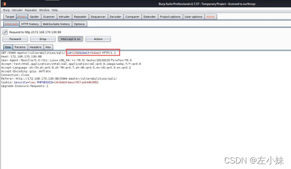Screen dimensions: 291x169
Task: Click the Connection: close line
Action: click(x=15, y=75)
